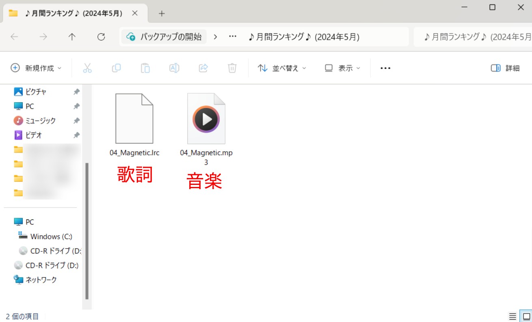Go forward with the forward arrow
Image resolution: width=532 pixels, height=322 pixels.
click(43, 37)
